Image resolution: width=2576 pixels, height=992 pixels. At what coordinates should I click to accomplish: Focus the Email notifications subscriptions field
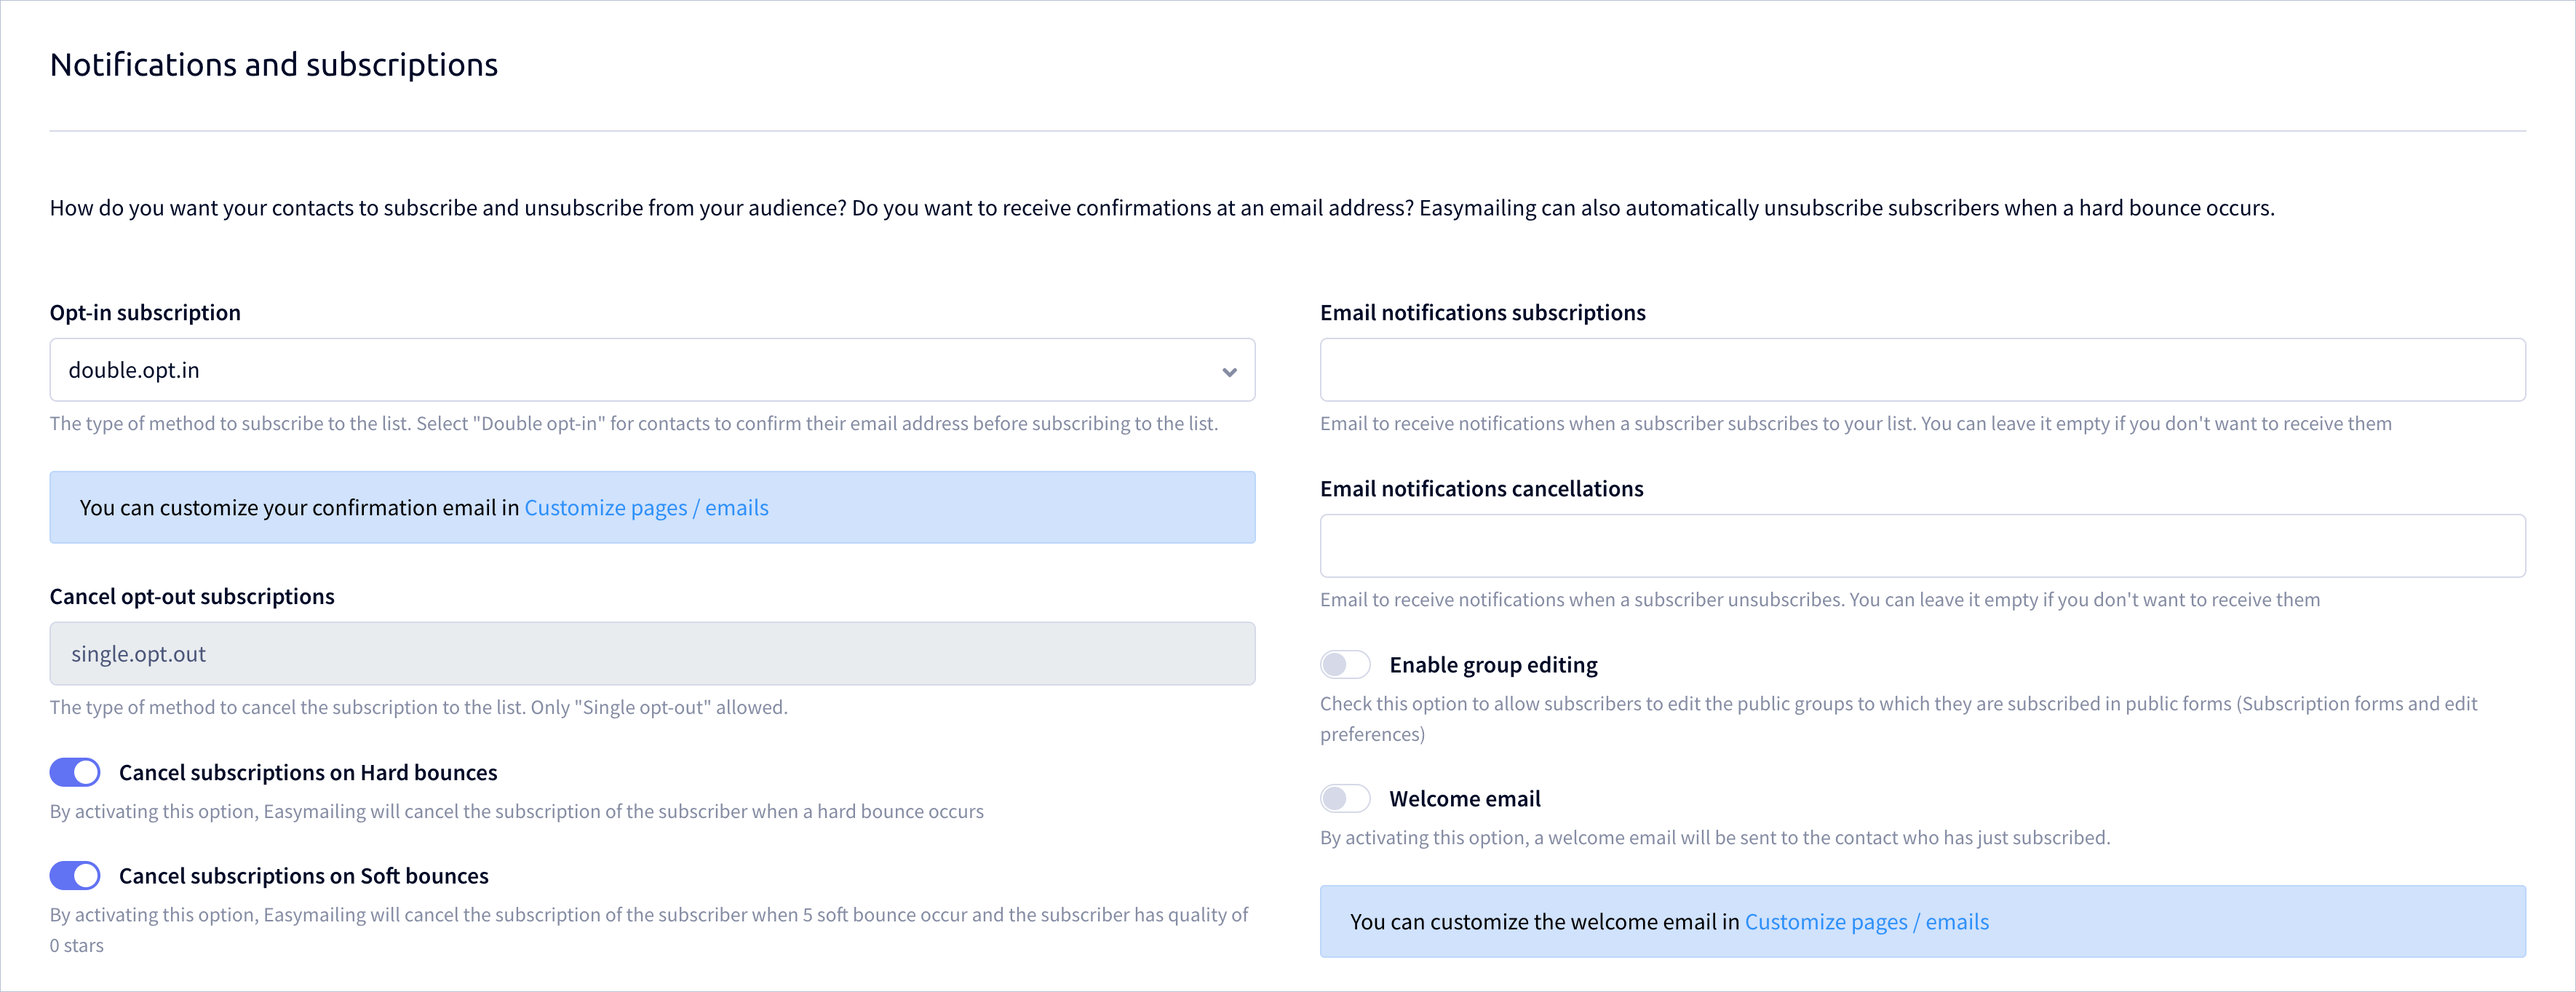(x=1922, y=370)
